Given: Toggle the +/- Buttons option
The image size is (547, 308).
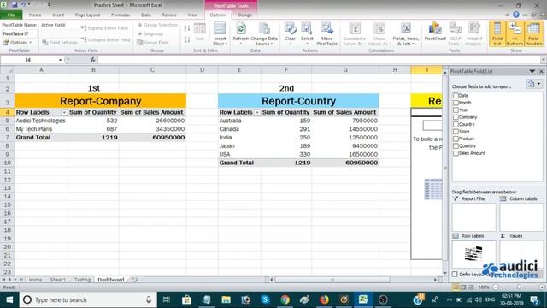Looking at the screenshot, I should 515,33.
